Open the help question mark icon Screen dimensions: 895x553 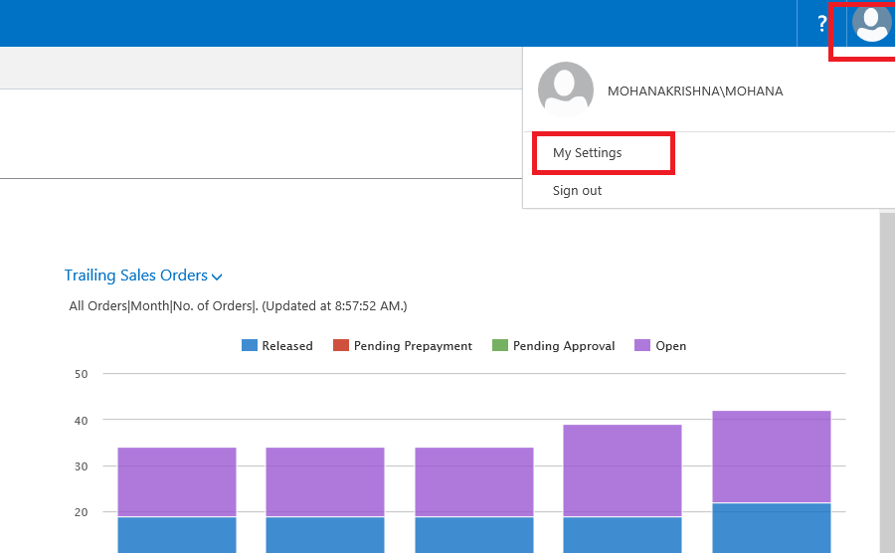click(821, 23)
